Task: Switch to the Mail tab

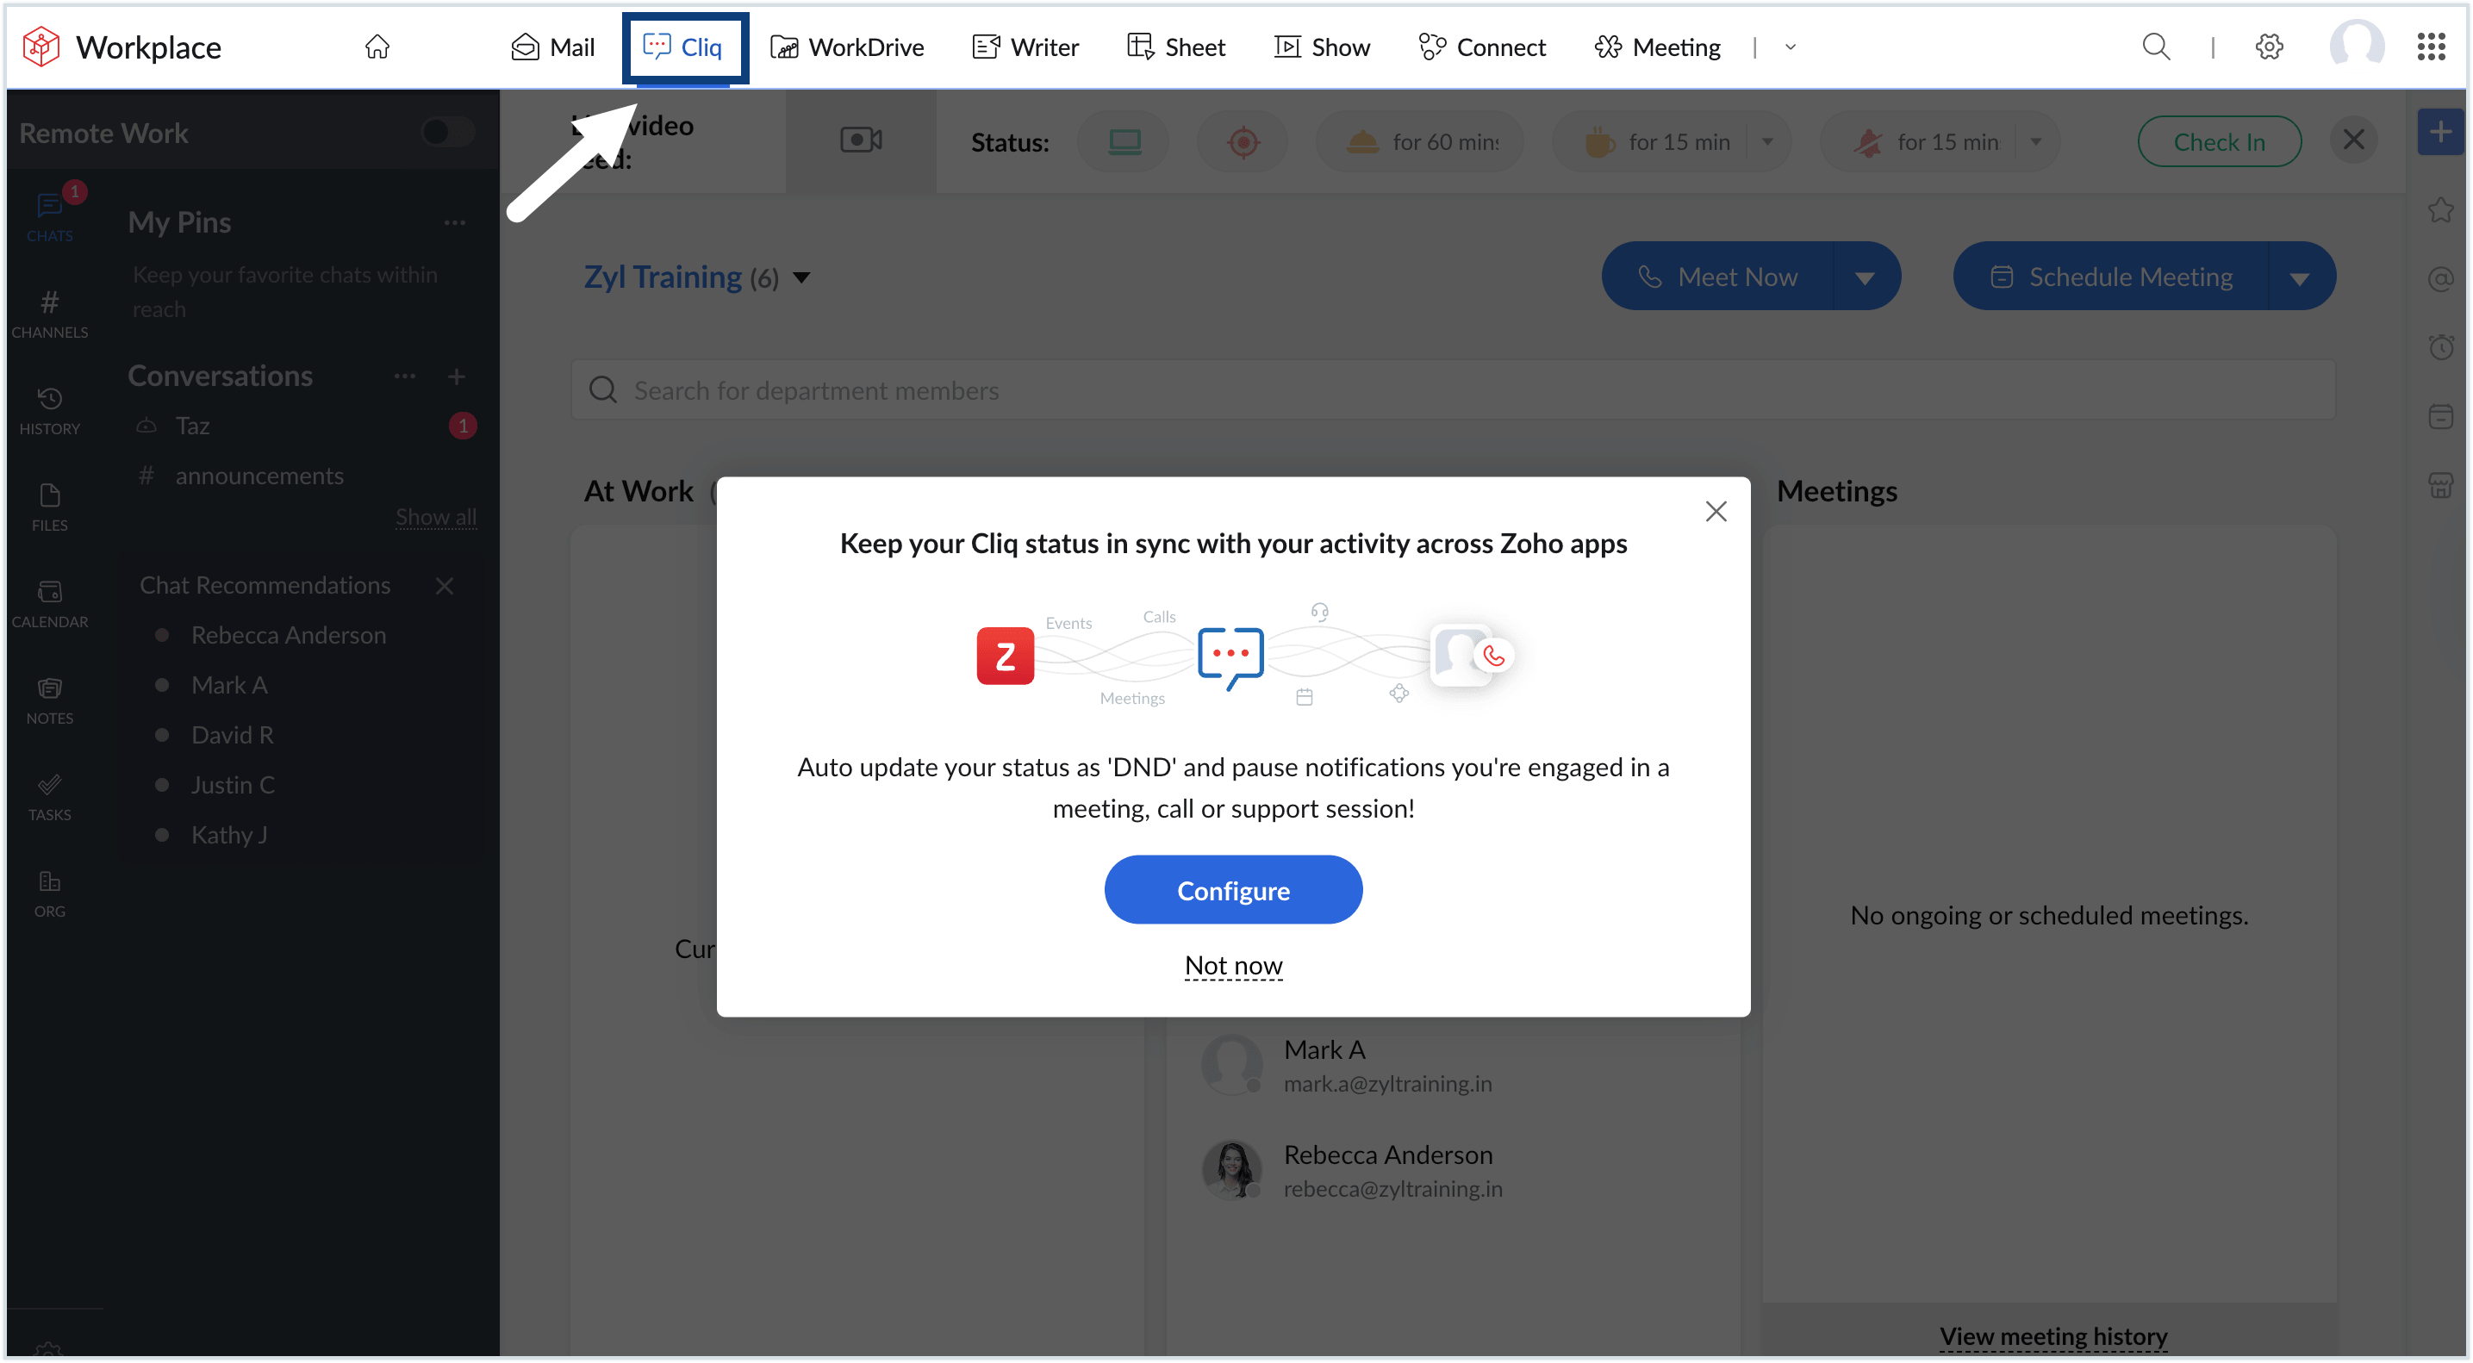Action: pos(553,47)
